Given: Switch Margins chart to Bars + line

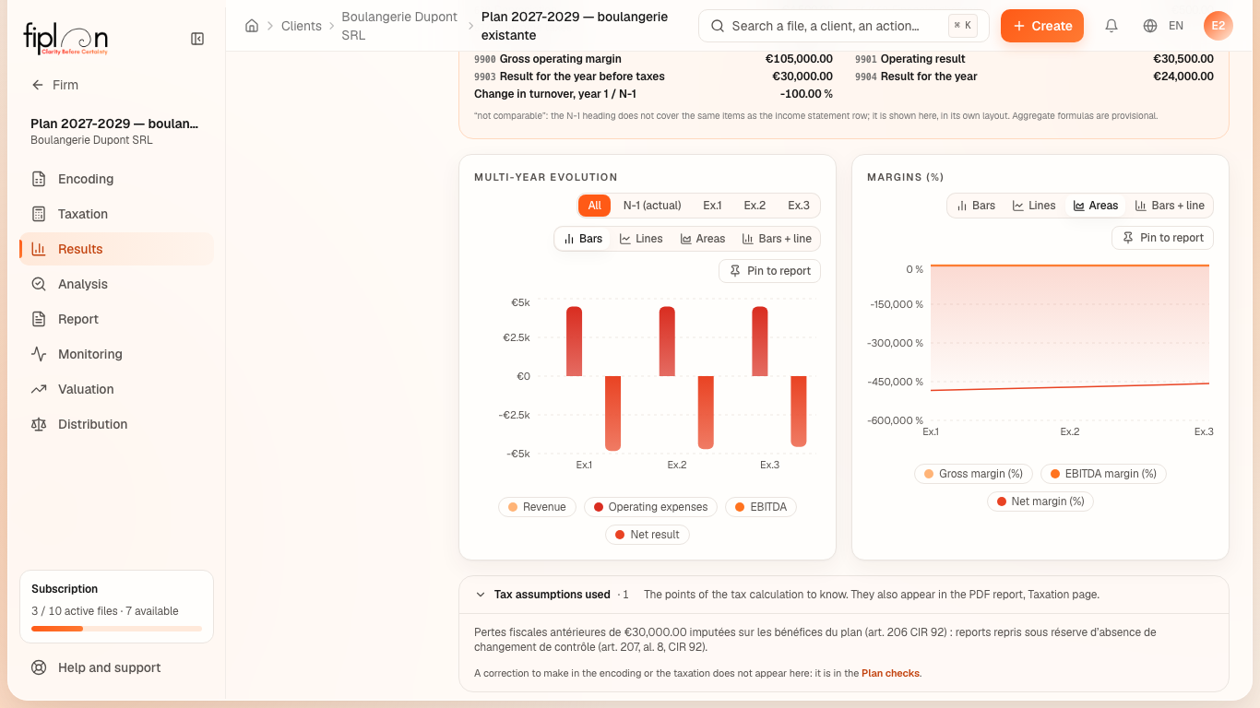Looking at the screenshot, I should click(1171, 206).
